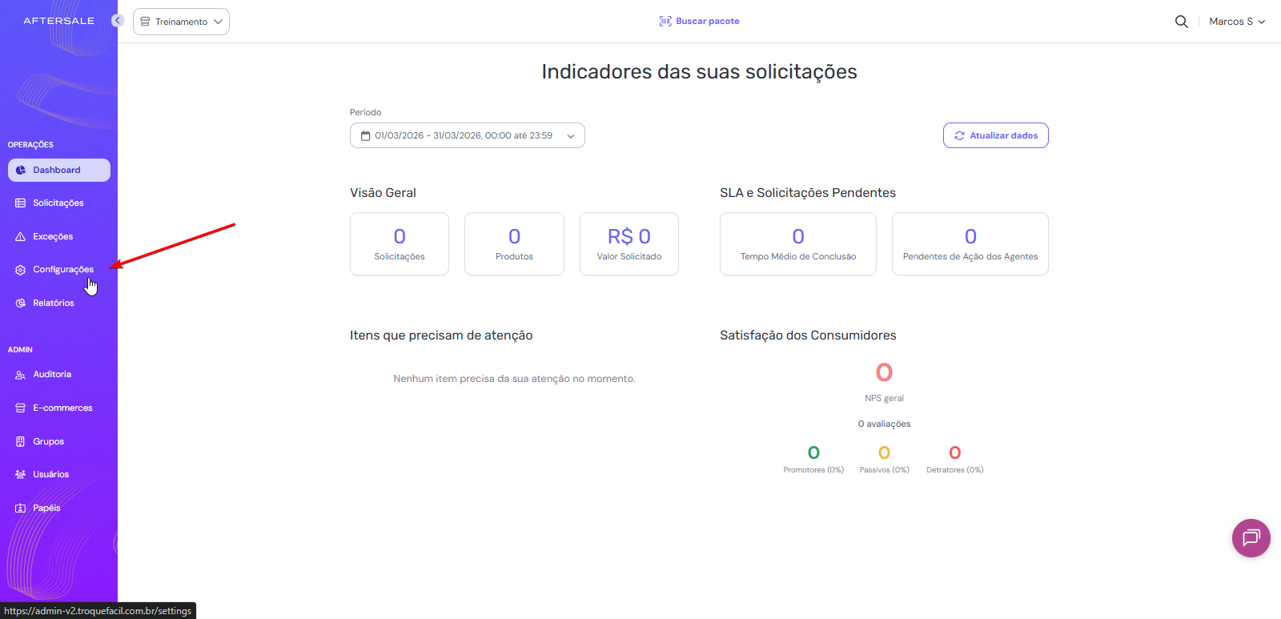Expand the Período date range picker
This screenshot has width=1281, height=619.
(x=467, y=136)
